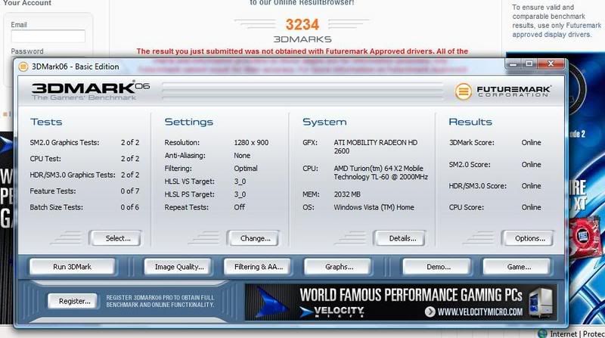Click the CPU Score Online value
The width and height of the screenshot is (605, 338).
pyautogui.click(x=531, y=207)
